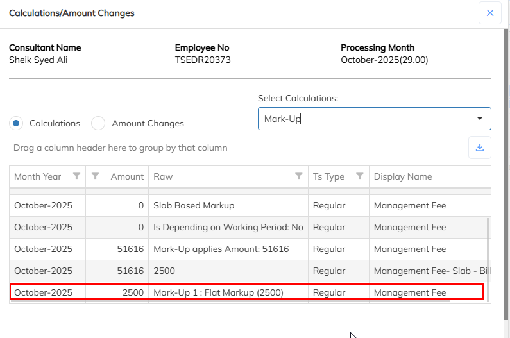Image resolution: width=510 pixels, height=338 pixels.
Task: Sort by the Ts Type column header
Action: [328, 176]
